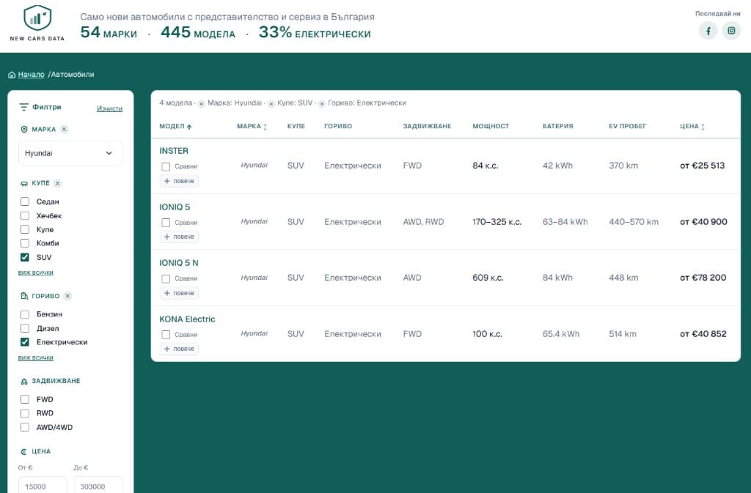Click the '514 km' range value
This screenshot has width=751, height=493.
(x=623, y=334)
